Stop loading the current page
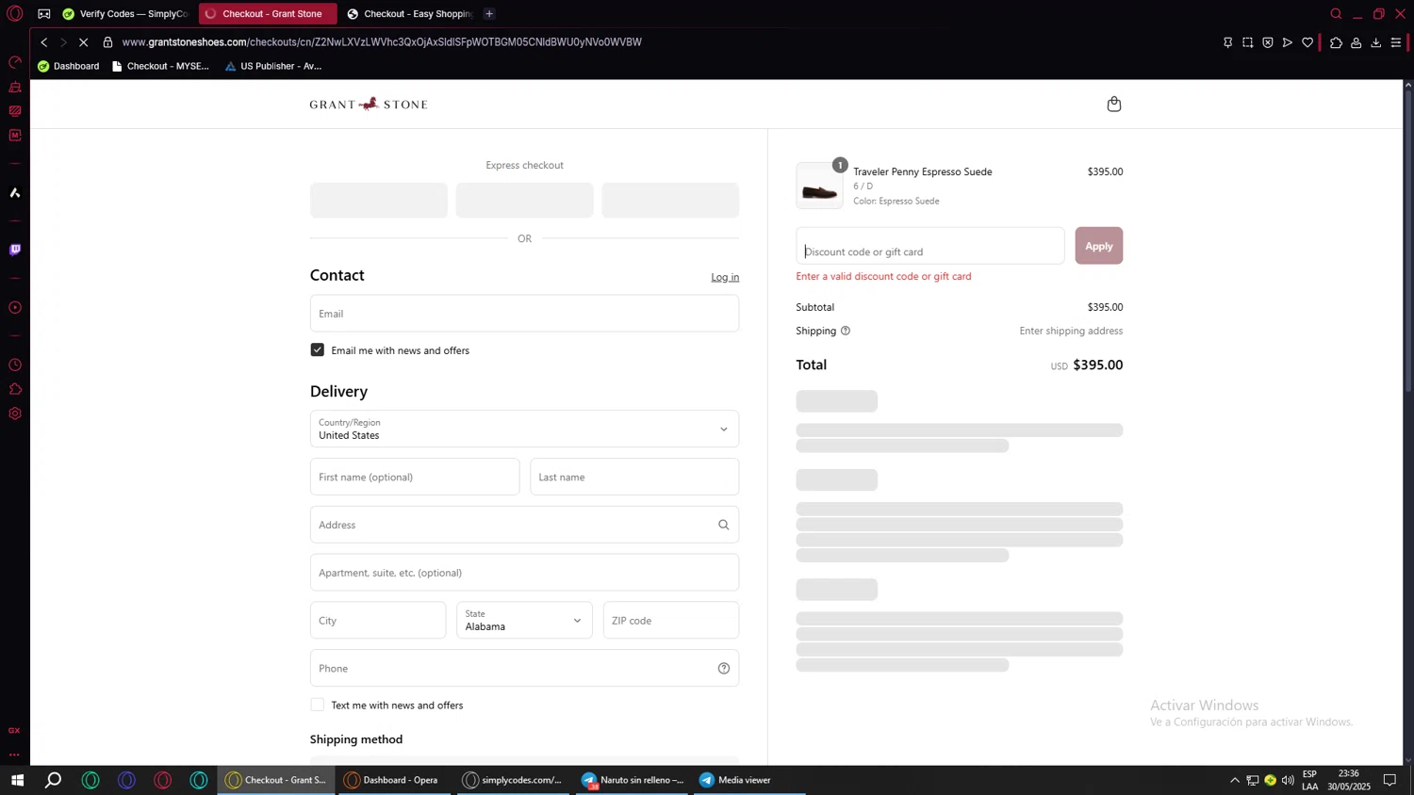This screenshot has width=1414, height=795. click(x=83, y=42)
